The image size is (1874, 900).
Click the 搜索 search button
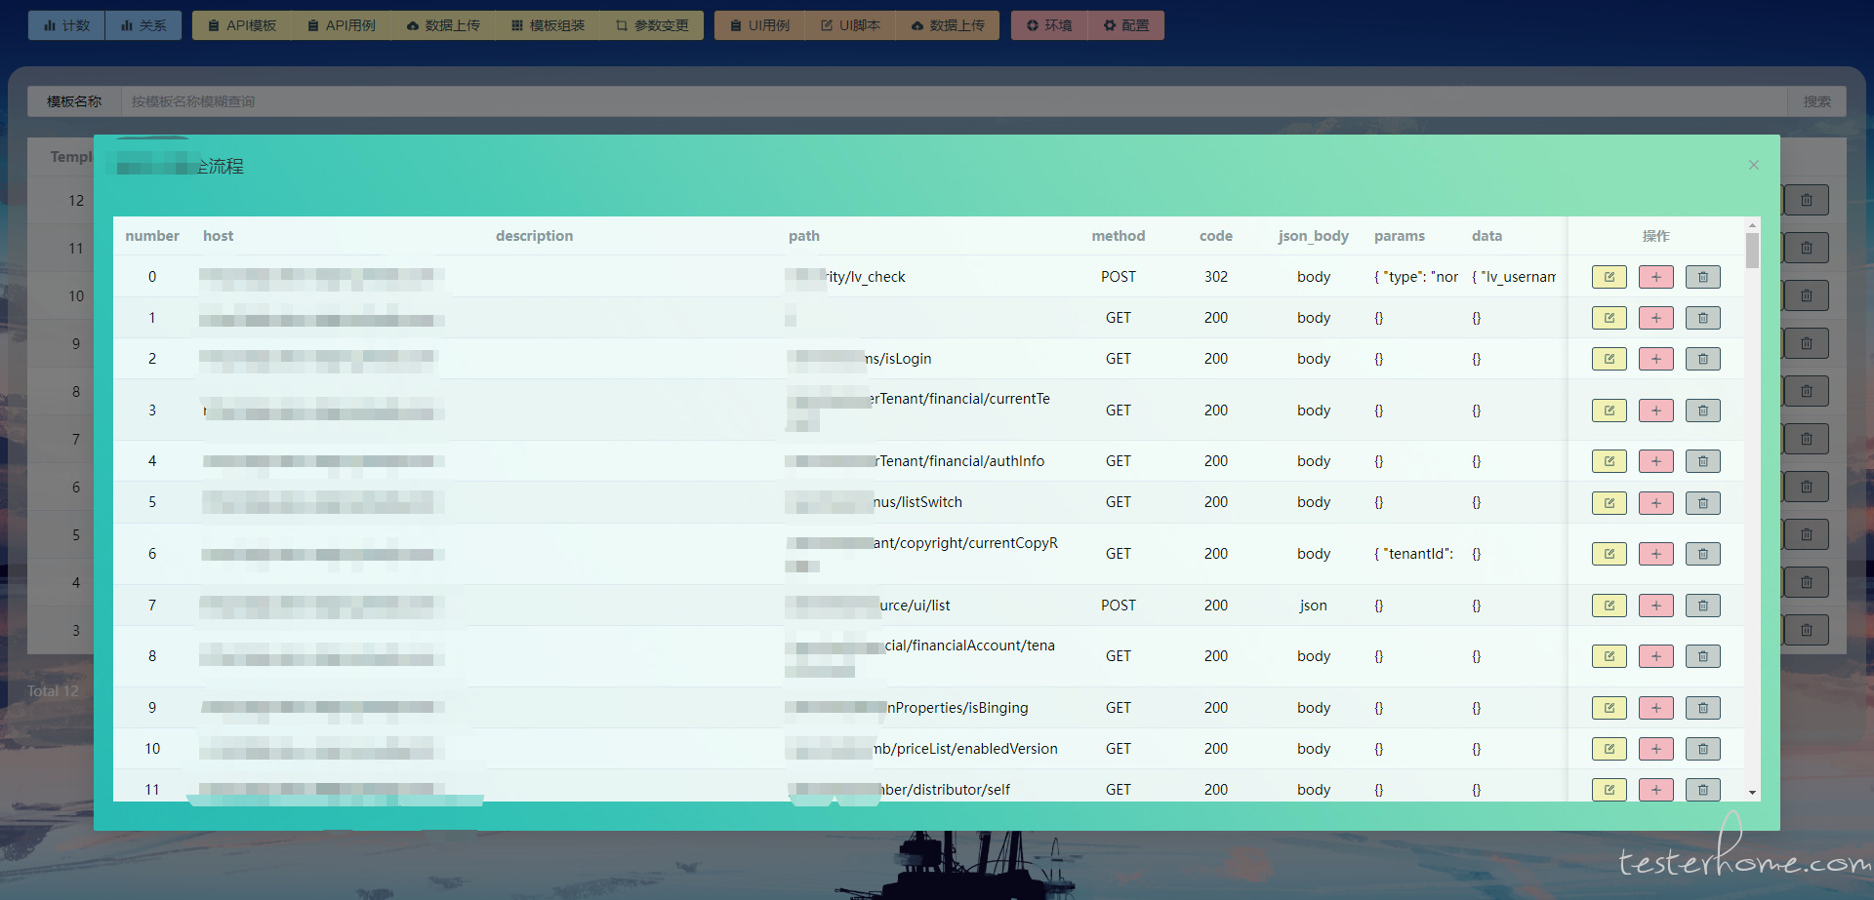click(x=1816, y=101)
